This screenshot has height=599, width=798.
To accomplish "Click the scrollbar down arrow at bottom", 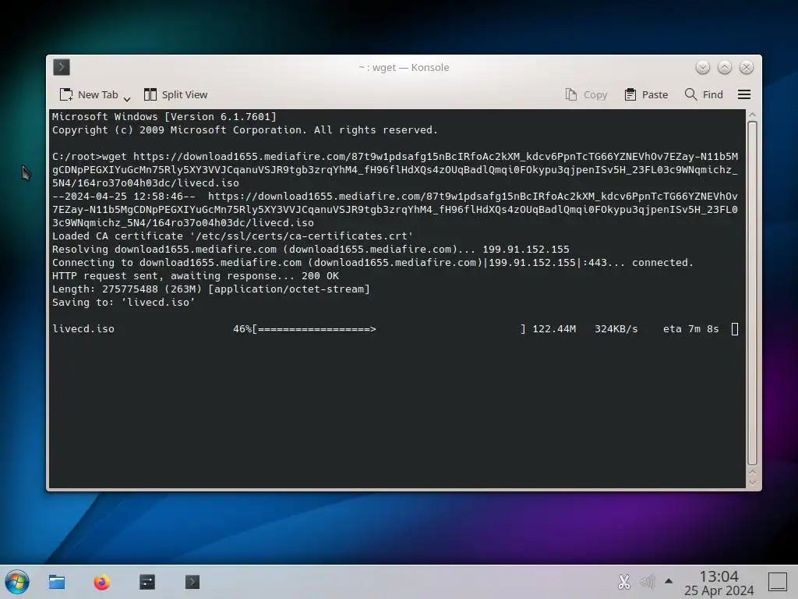I will click(x=752, y=482).
